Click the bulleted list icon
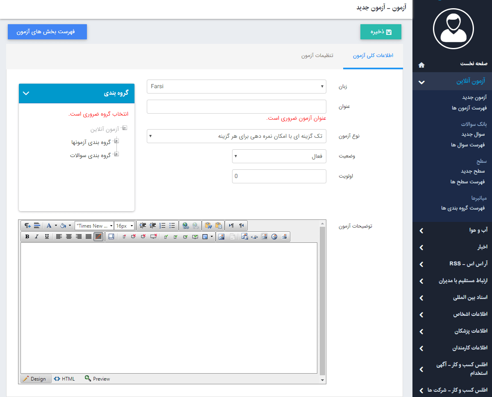 (x=172, y=225)
